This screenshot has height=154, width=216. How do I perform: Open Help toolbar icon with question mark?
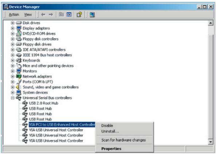[x=79, y=15]
